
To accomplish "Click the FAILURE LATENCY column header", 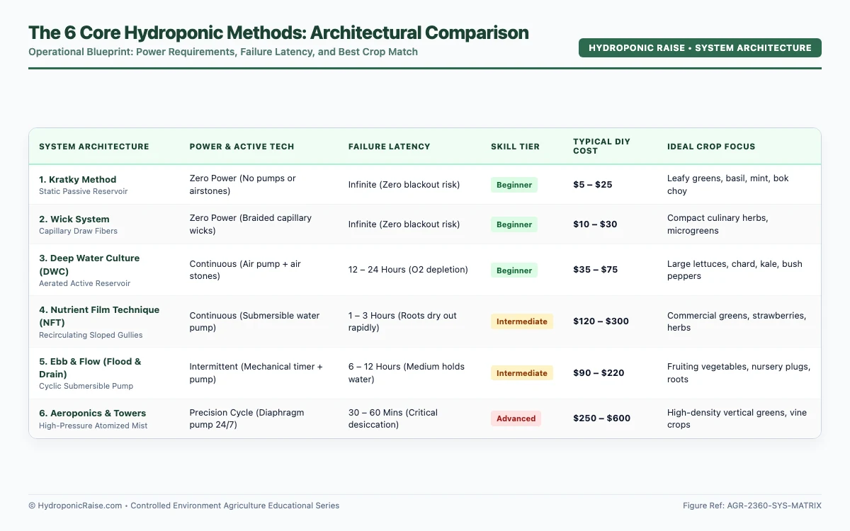I will tap(389, 147).
